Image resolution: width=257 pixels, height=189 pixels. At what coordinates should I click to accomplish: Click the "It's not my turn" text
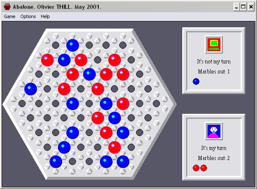click(x=214, y=62)
